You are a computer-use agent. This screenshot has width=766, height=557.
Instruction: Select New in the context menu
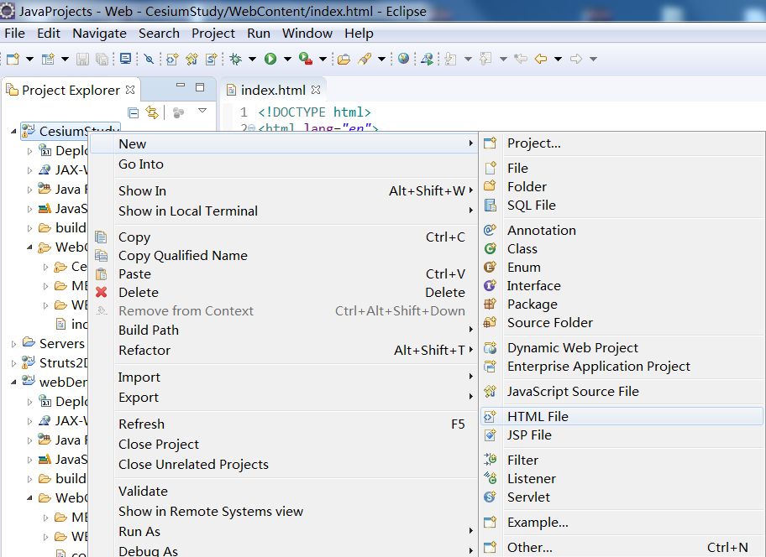tap(283, 144)
